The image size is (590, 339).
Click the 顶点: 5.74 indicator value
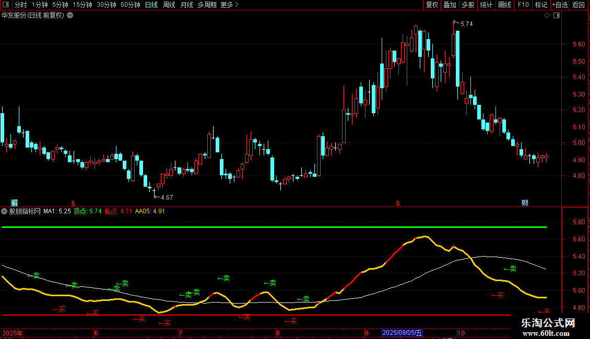[88, 211]
